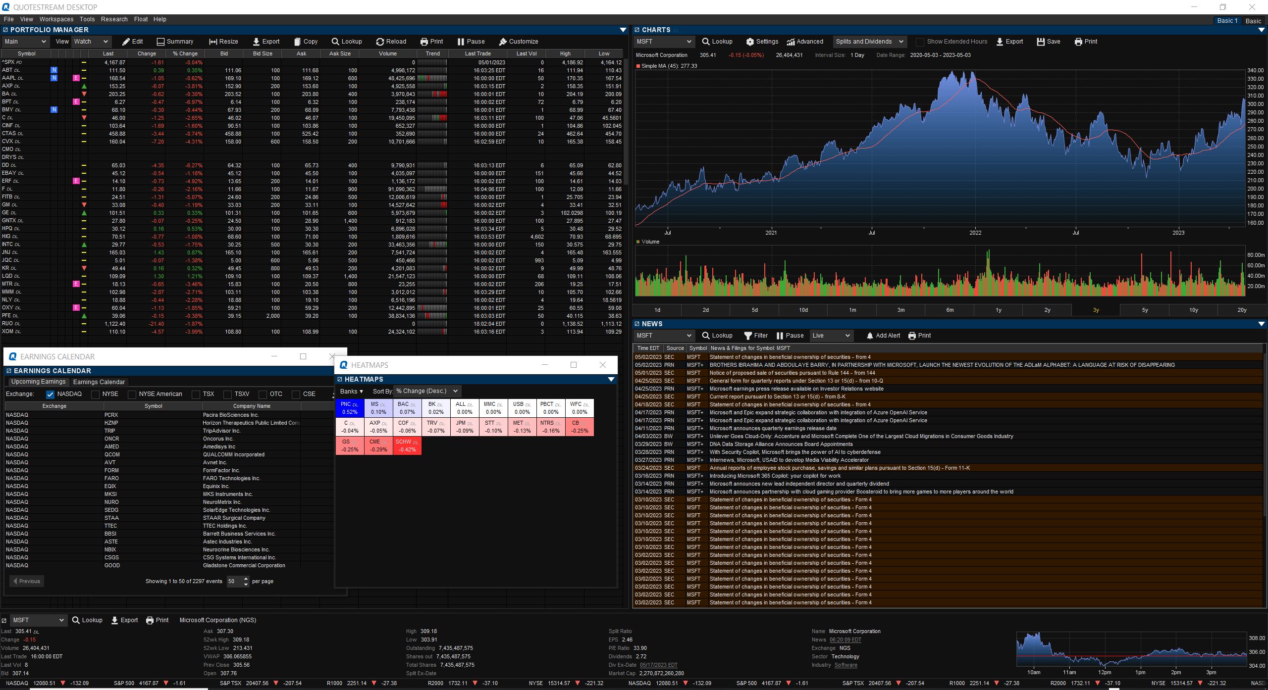The width and height of the screenshot is (1268, 690).
Task: Open the chart symbol MSFT dropdown
Action: 664,42
